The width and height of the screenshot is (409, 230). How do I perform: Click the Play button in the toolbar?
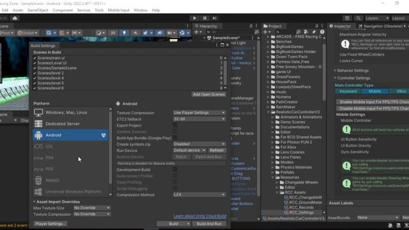194,18
